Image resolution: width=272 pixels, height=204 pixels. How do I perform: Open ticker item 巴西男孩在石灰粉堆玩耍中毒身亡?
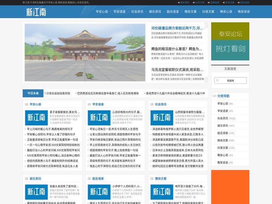coord(108,93)
